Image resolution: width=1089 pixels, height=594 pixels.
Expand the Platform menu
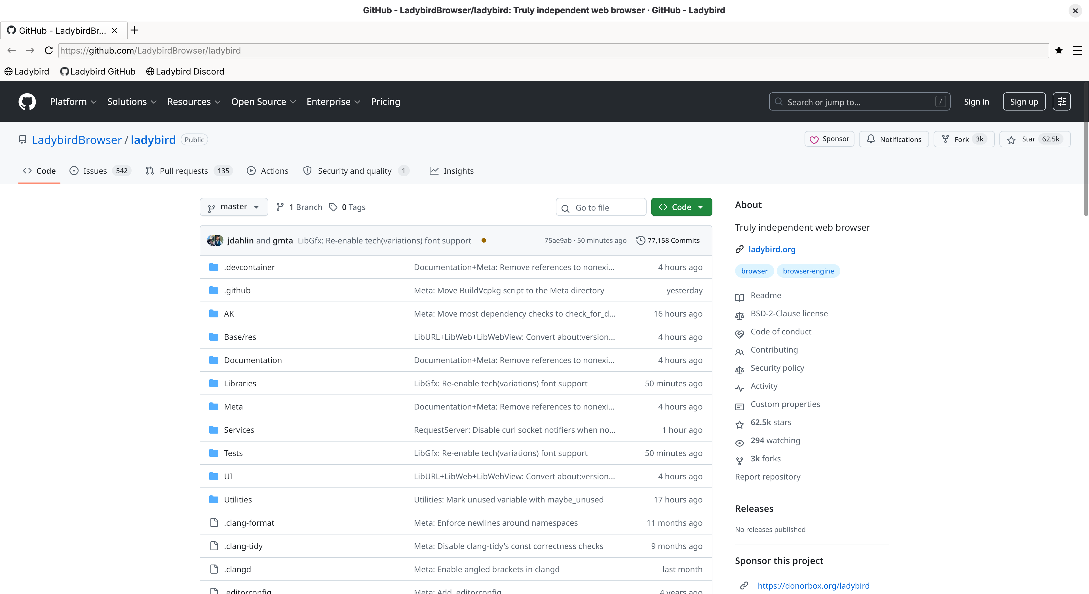pyautogui.click(x=73, y=101)
